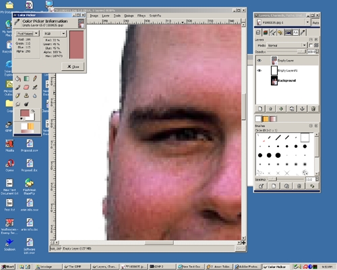The width and height of the screenshot is (337, 270).
Task: Click the Auto button in Layers dialog
Action: [x=315, y=22]
